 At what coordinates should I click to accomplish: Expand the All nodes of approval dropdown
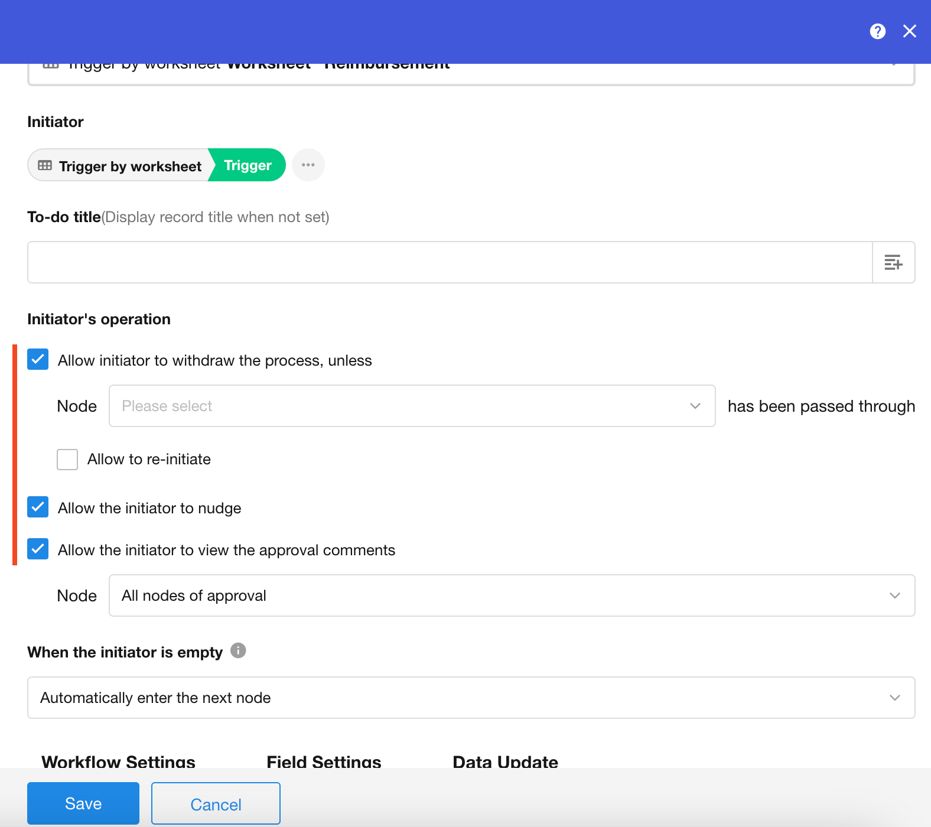pyautogui.click(x=512, y=595)
